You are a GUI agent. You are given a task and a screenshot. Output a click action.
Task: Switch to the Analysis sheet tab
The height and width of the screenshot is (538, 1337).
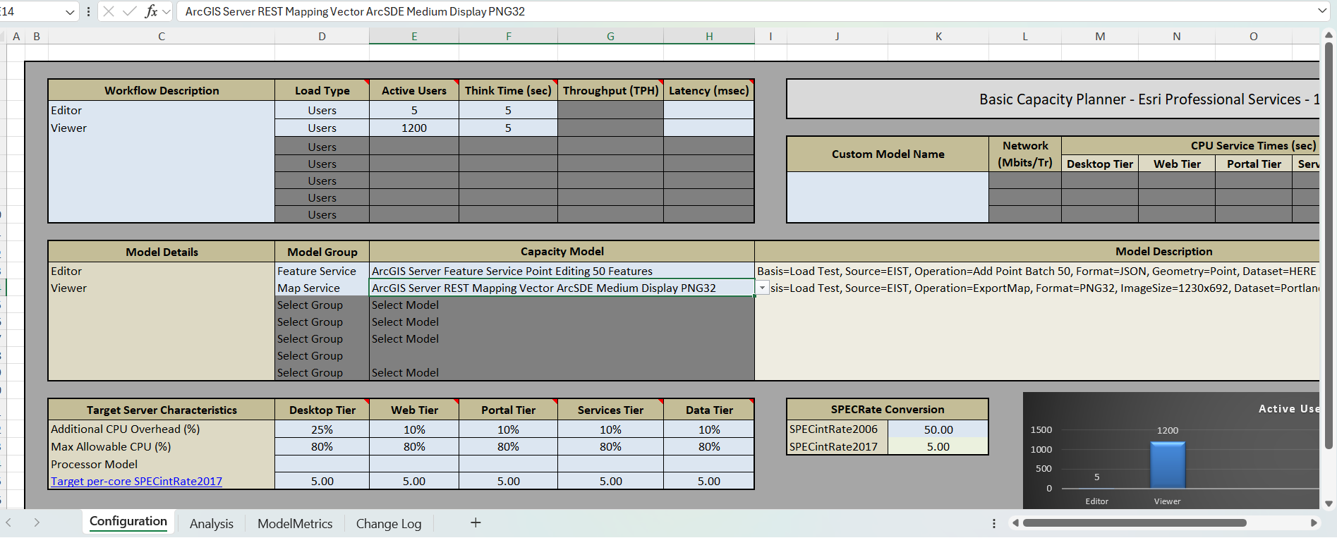click(211, 523)
